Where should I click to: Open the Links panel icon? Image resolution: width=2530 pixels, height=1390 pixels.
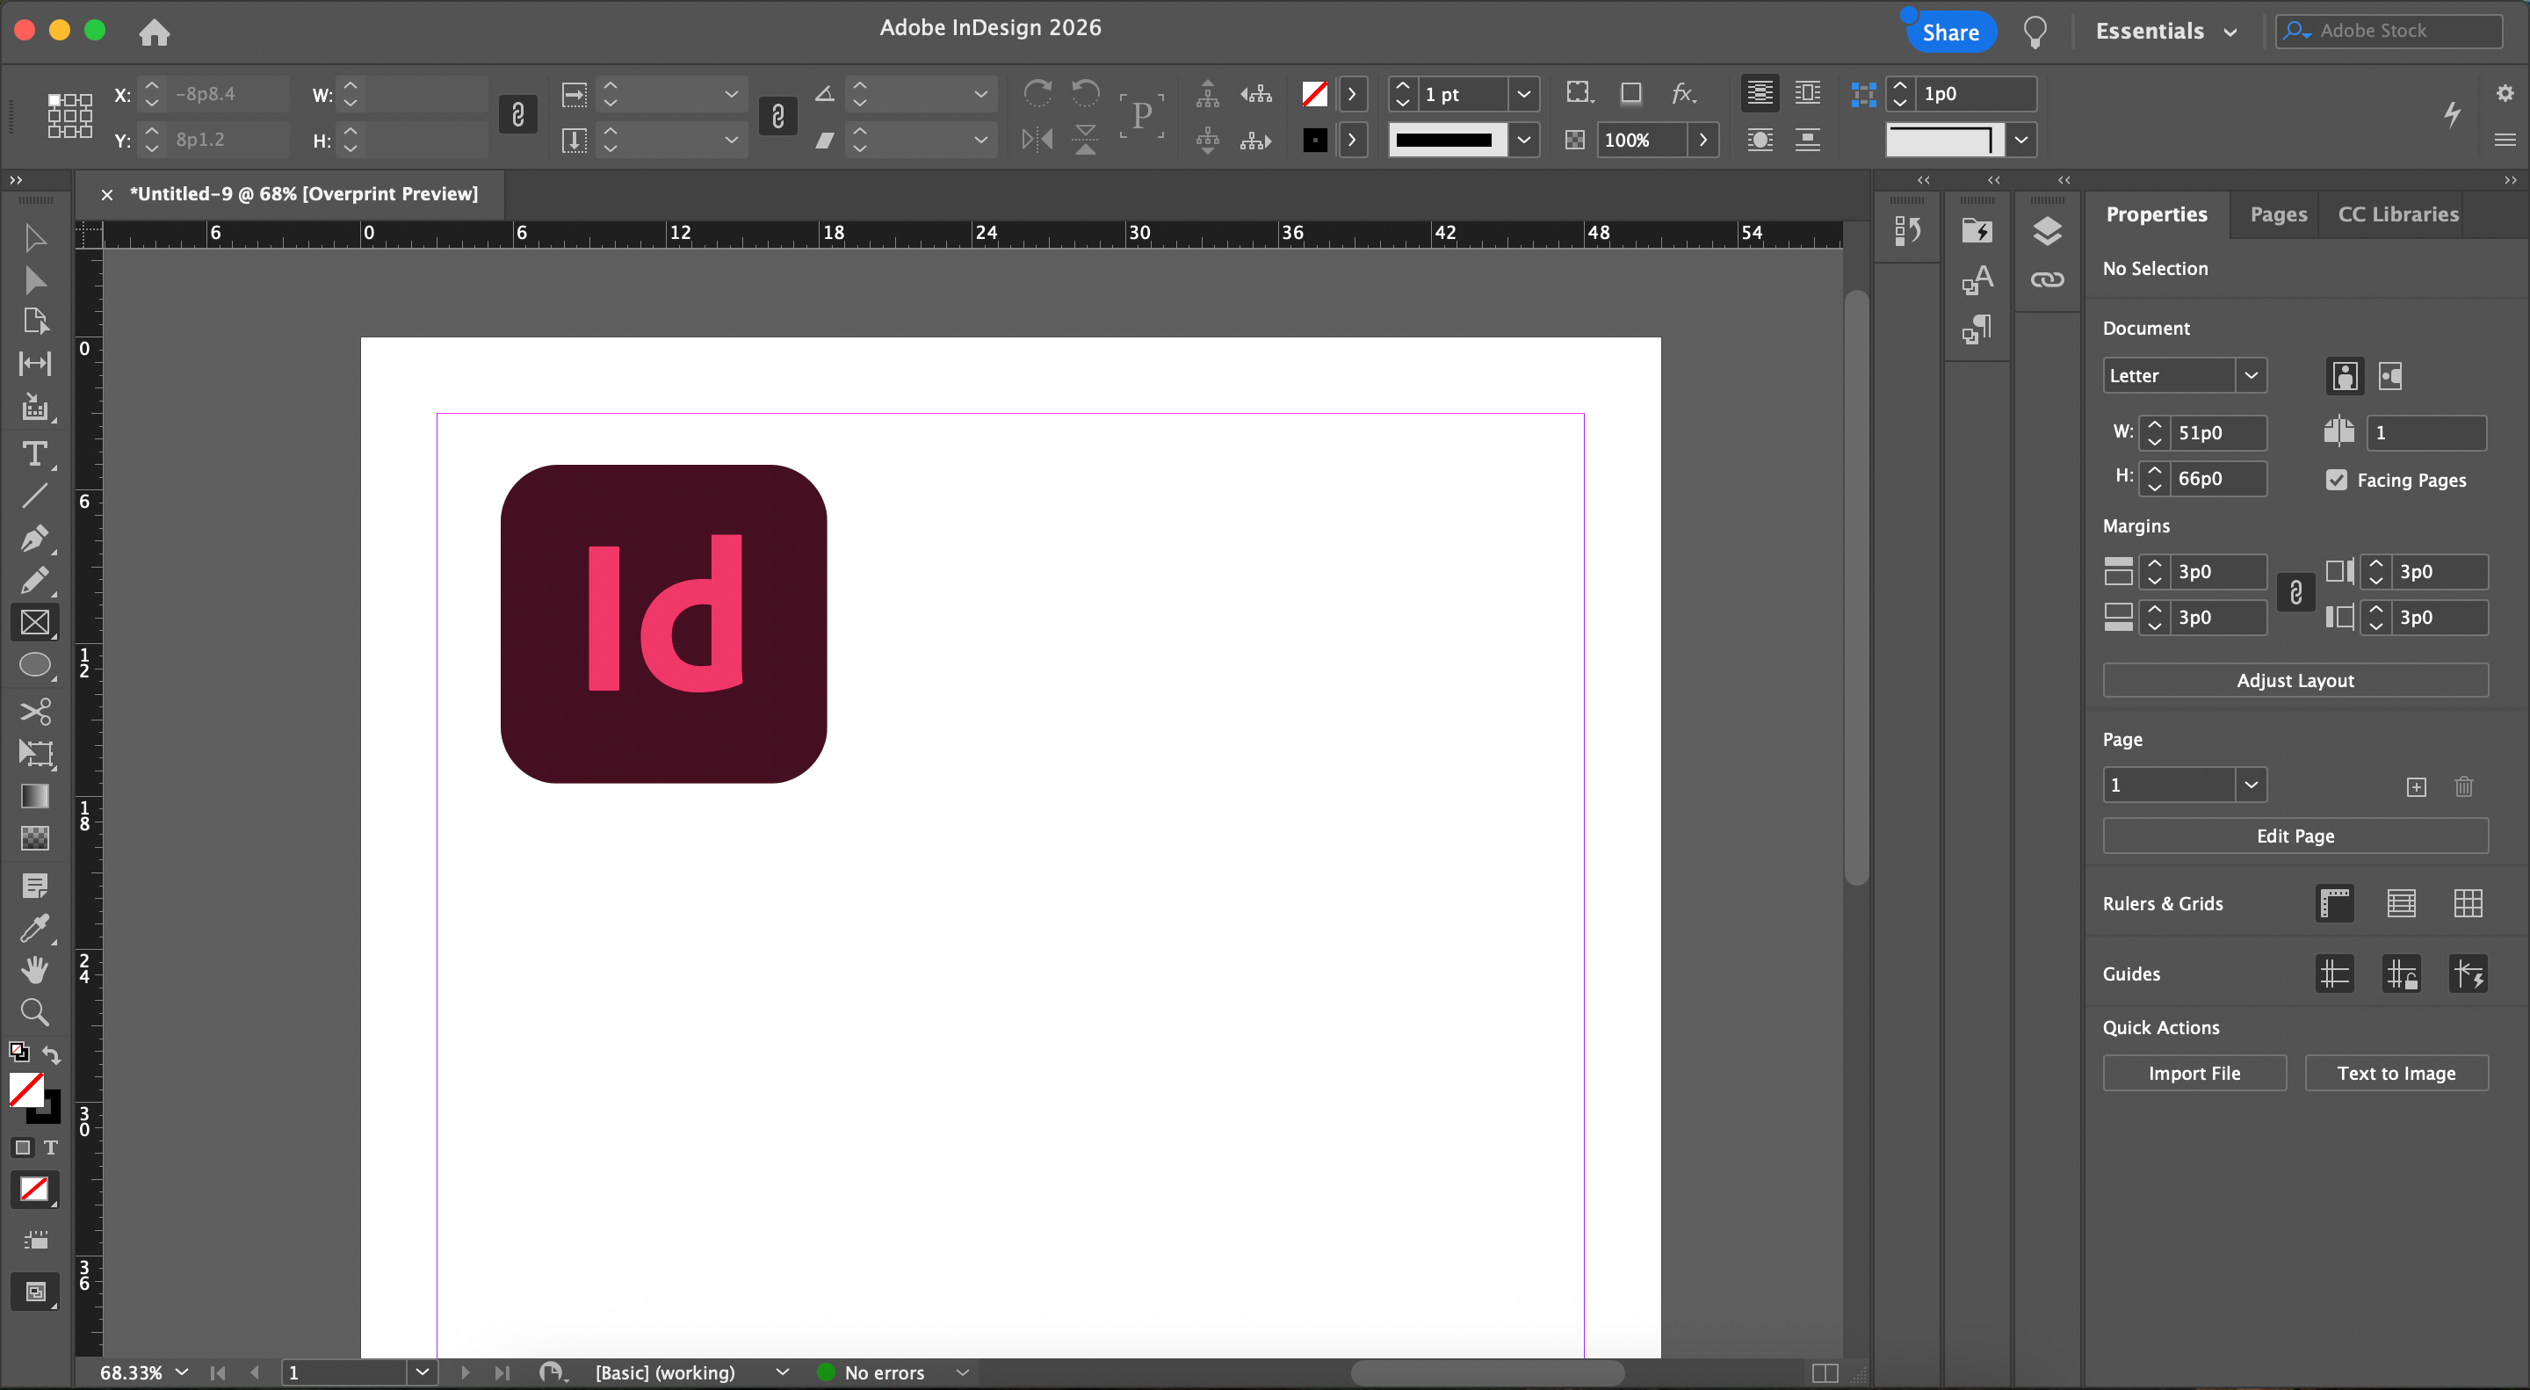[2047, 280]
